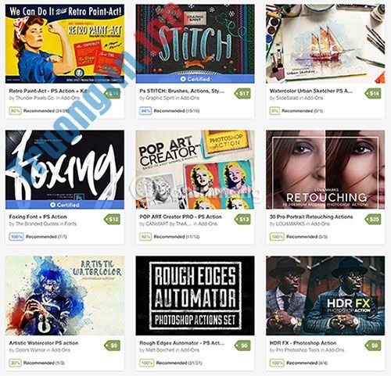The width and height of the screenshot is (391, 376).
Task: Open the HDR FX preview image
Action: (325, 295)
